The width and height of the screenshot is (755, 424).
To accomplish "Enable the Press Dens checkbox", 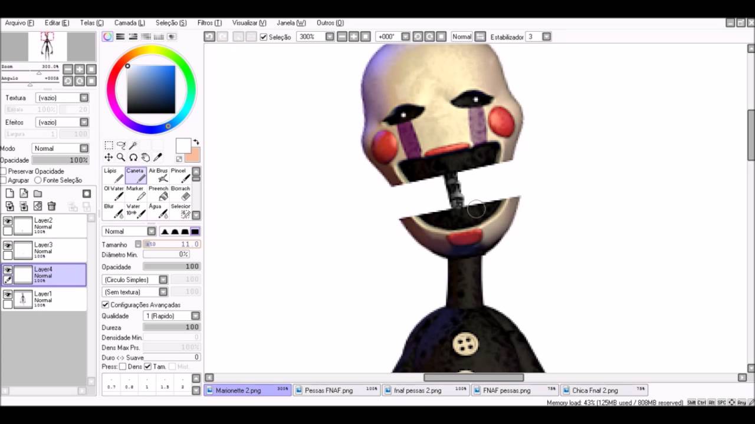I will click(x=123, y=366).
